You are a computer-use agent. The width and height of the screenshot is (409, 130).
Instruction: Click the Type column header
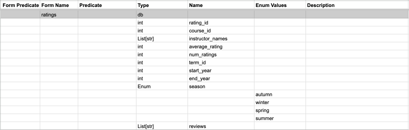point(143,5)
